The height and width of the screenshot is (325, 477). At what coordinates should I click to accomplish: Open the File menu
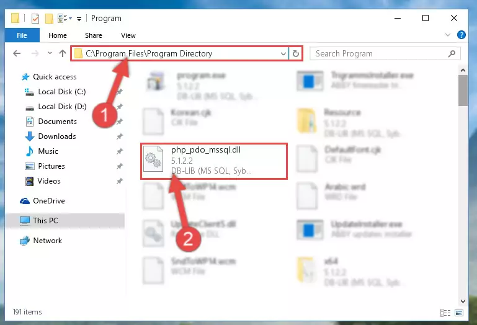tap(22, 35)
